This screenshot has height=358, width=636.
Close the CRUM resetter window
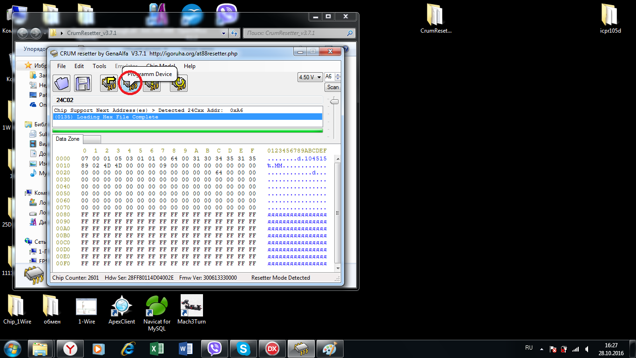click(x=330, y=52)
